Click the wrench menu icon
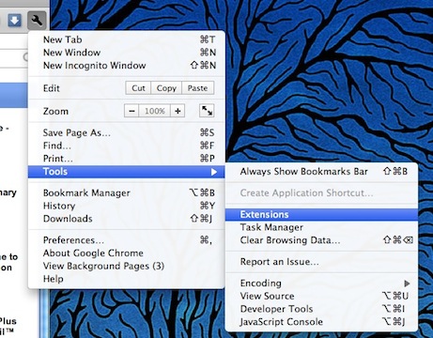Screen dimensions: 433x338 37,21
